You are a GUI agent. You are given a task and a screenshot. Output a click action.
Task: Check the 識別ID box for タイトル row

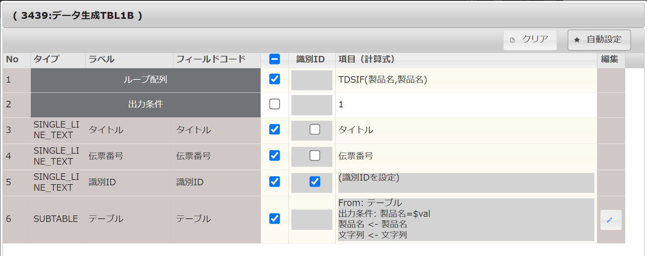[315, 129]
